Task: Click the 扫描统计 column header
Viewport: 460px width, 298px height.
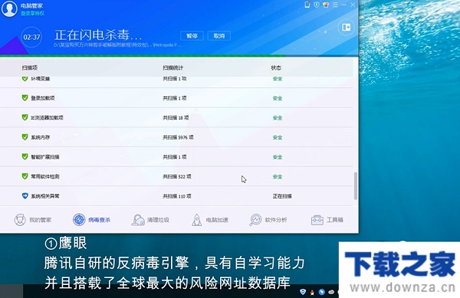Action: pos(173,67)
